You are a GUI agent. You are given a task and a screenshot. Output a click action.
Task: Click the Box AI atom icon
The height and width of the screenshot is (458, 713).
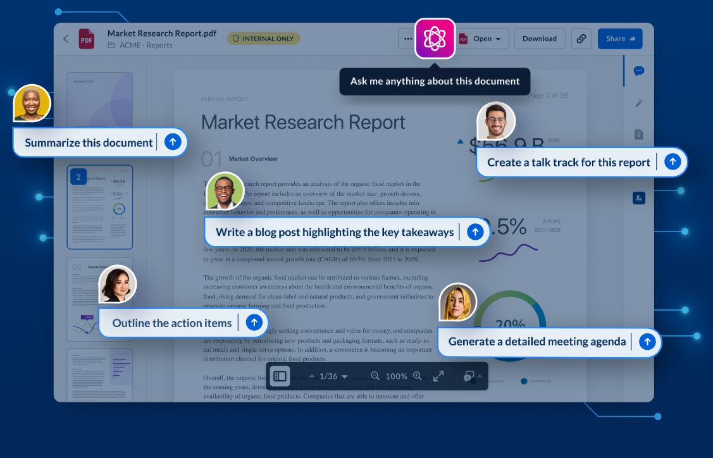pos(435,39)
